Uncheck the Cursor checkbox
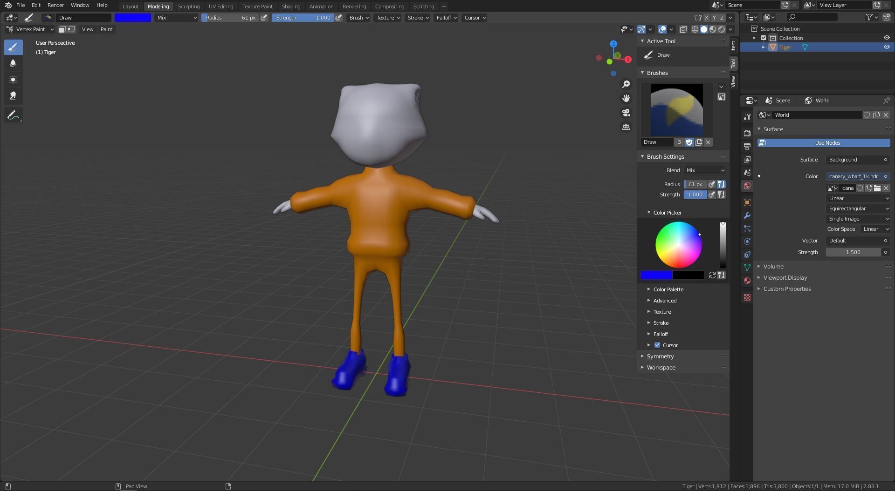This screenshot has width=895, height=491. (657, 345)
